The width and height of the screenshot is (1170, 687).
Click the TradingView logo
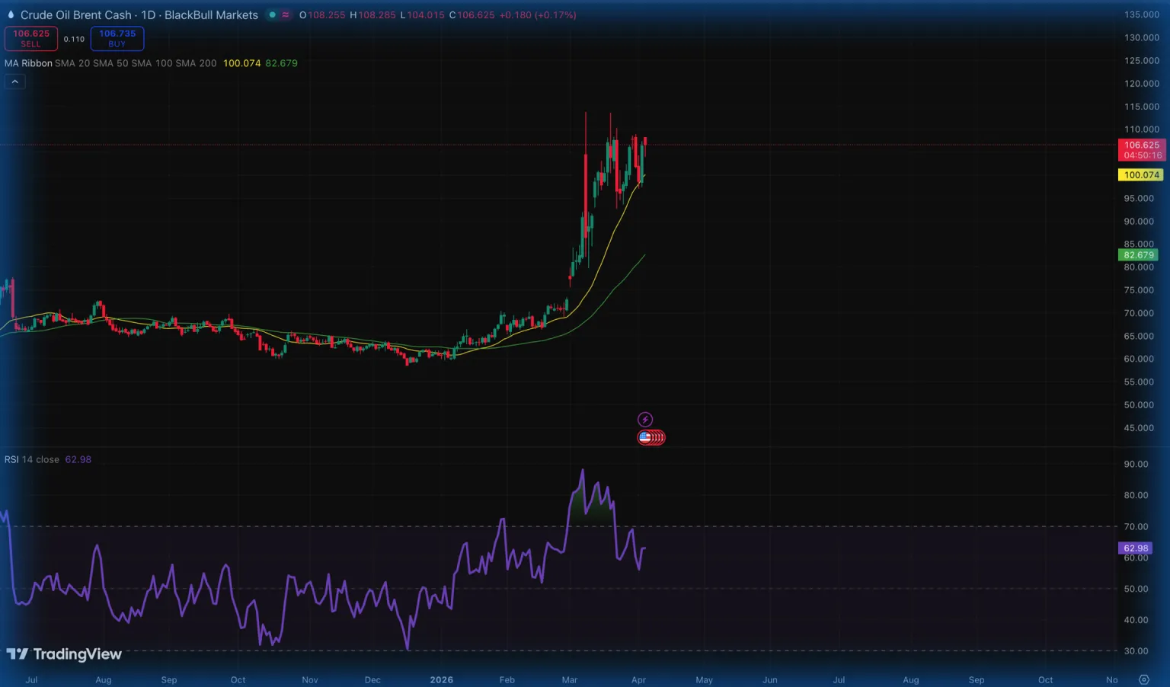[x=64, y=654]
